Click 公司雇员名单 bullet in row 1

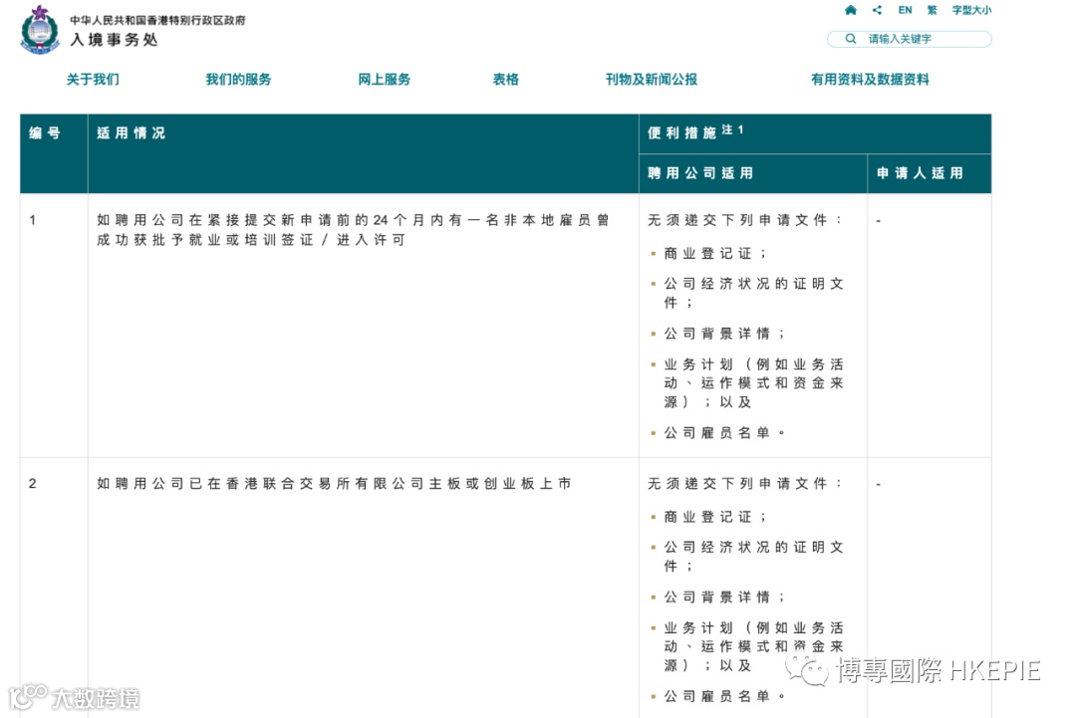coord(724,433)
